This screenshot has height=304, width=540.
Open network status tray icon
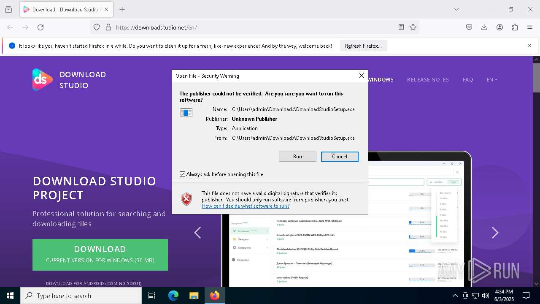click(475, 296)
